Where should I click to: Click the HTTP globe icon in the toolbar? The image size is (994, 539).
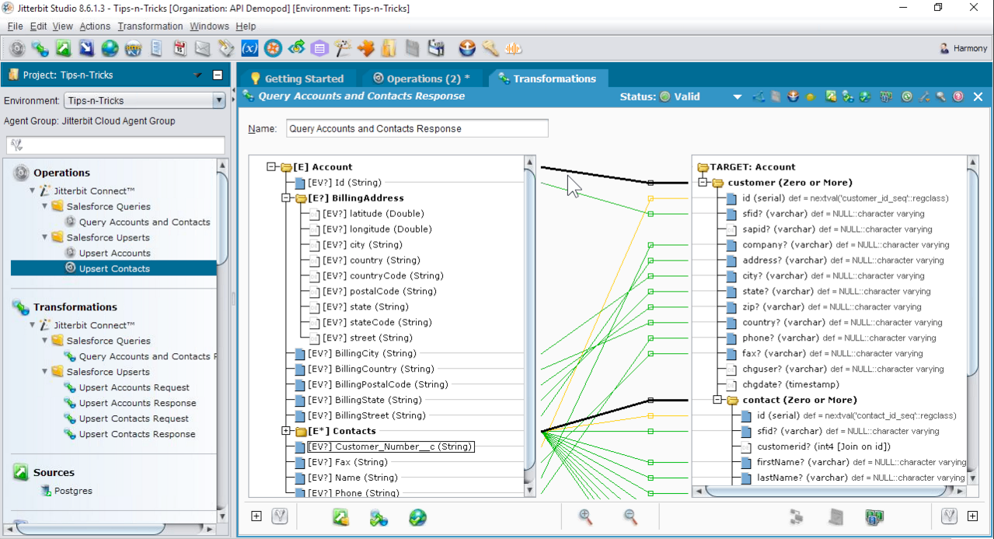coord(133,49)
